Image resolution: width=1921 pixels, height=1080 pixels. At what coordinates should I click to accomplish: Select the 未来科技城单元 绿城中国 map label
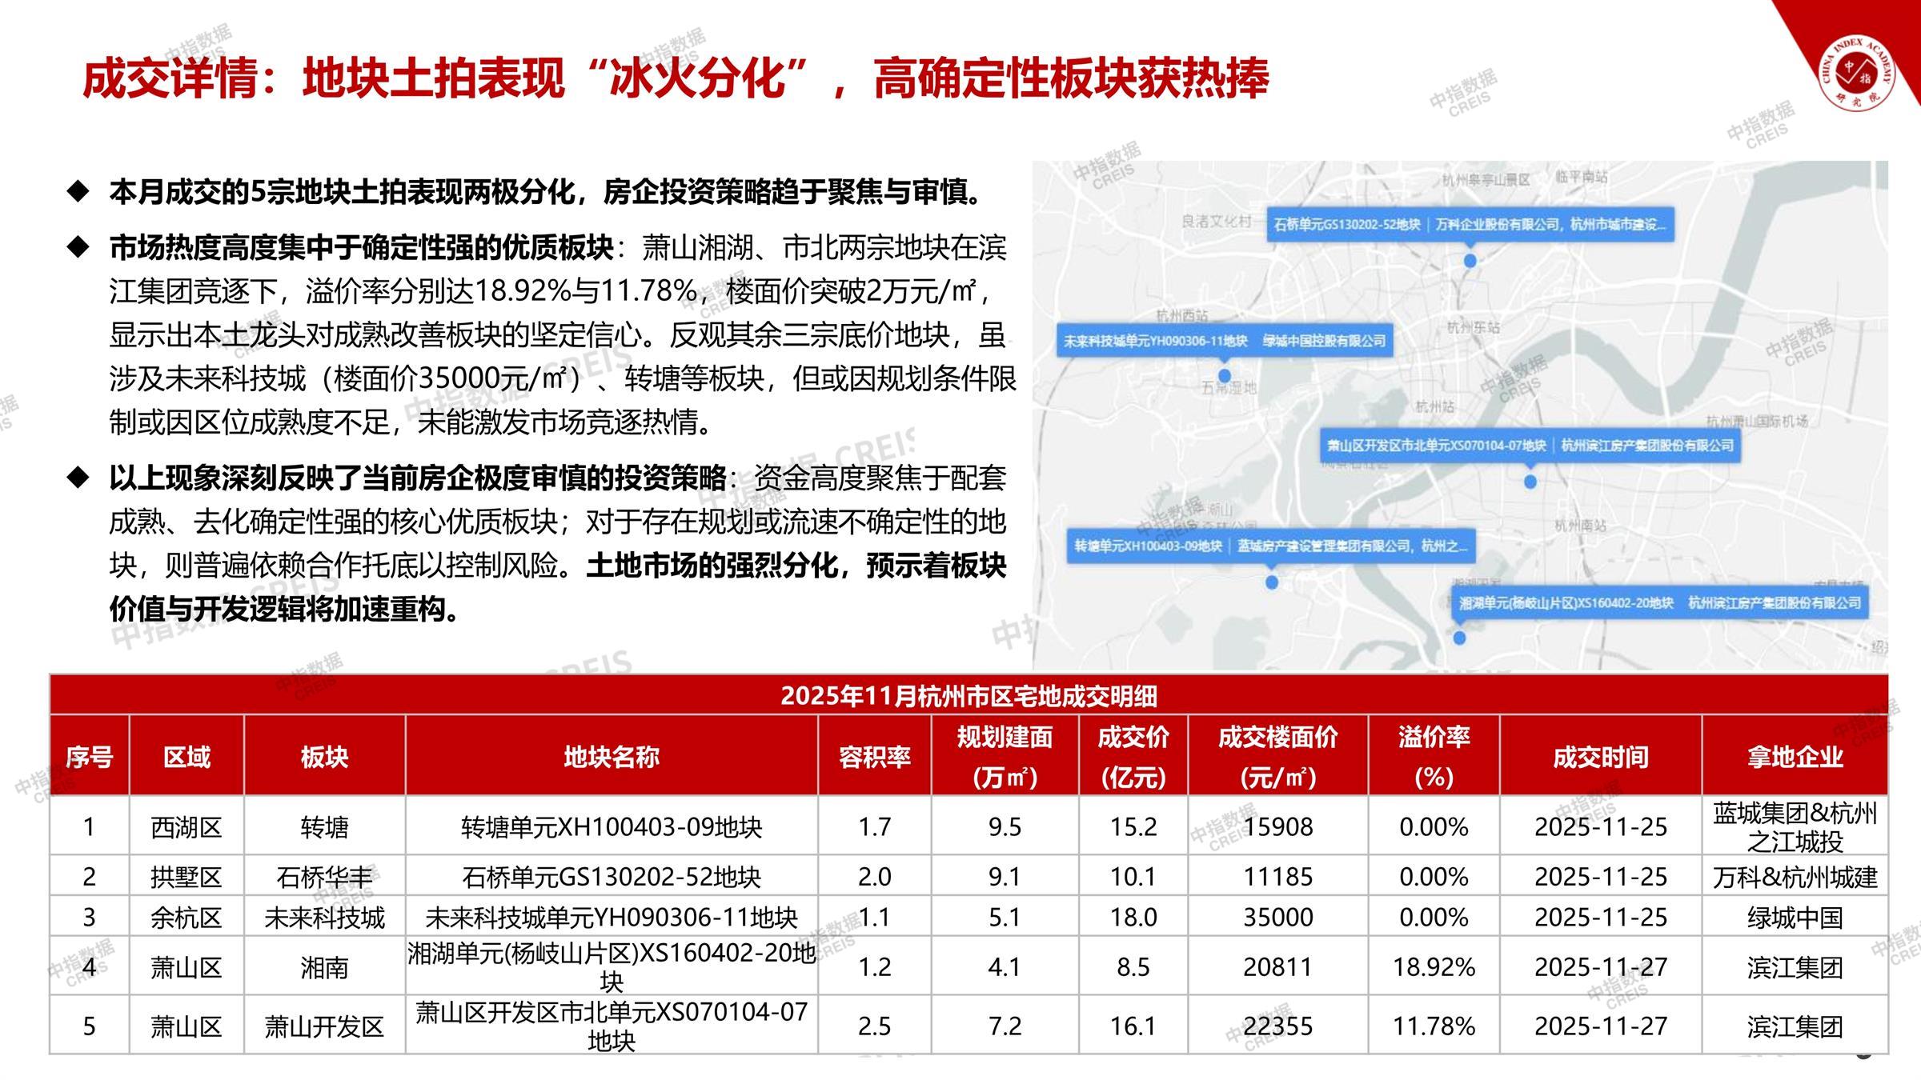[x=1224, y=341]
